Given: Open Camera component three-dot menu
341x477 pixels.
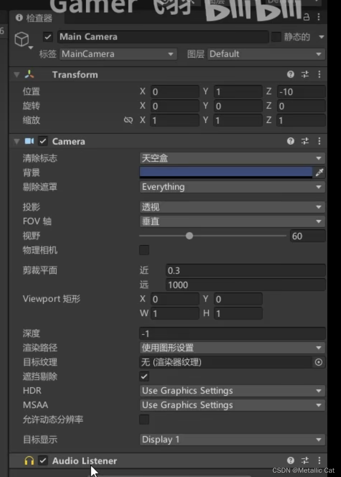Looking at the screenshot, I should [x=319, y=141].
